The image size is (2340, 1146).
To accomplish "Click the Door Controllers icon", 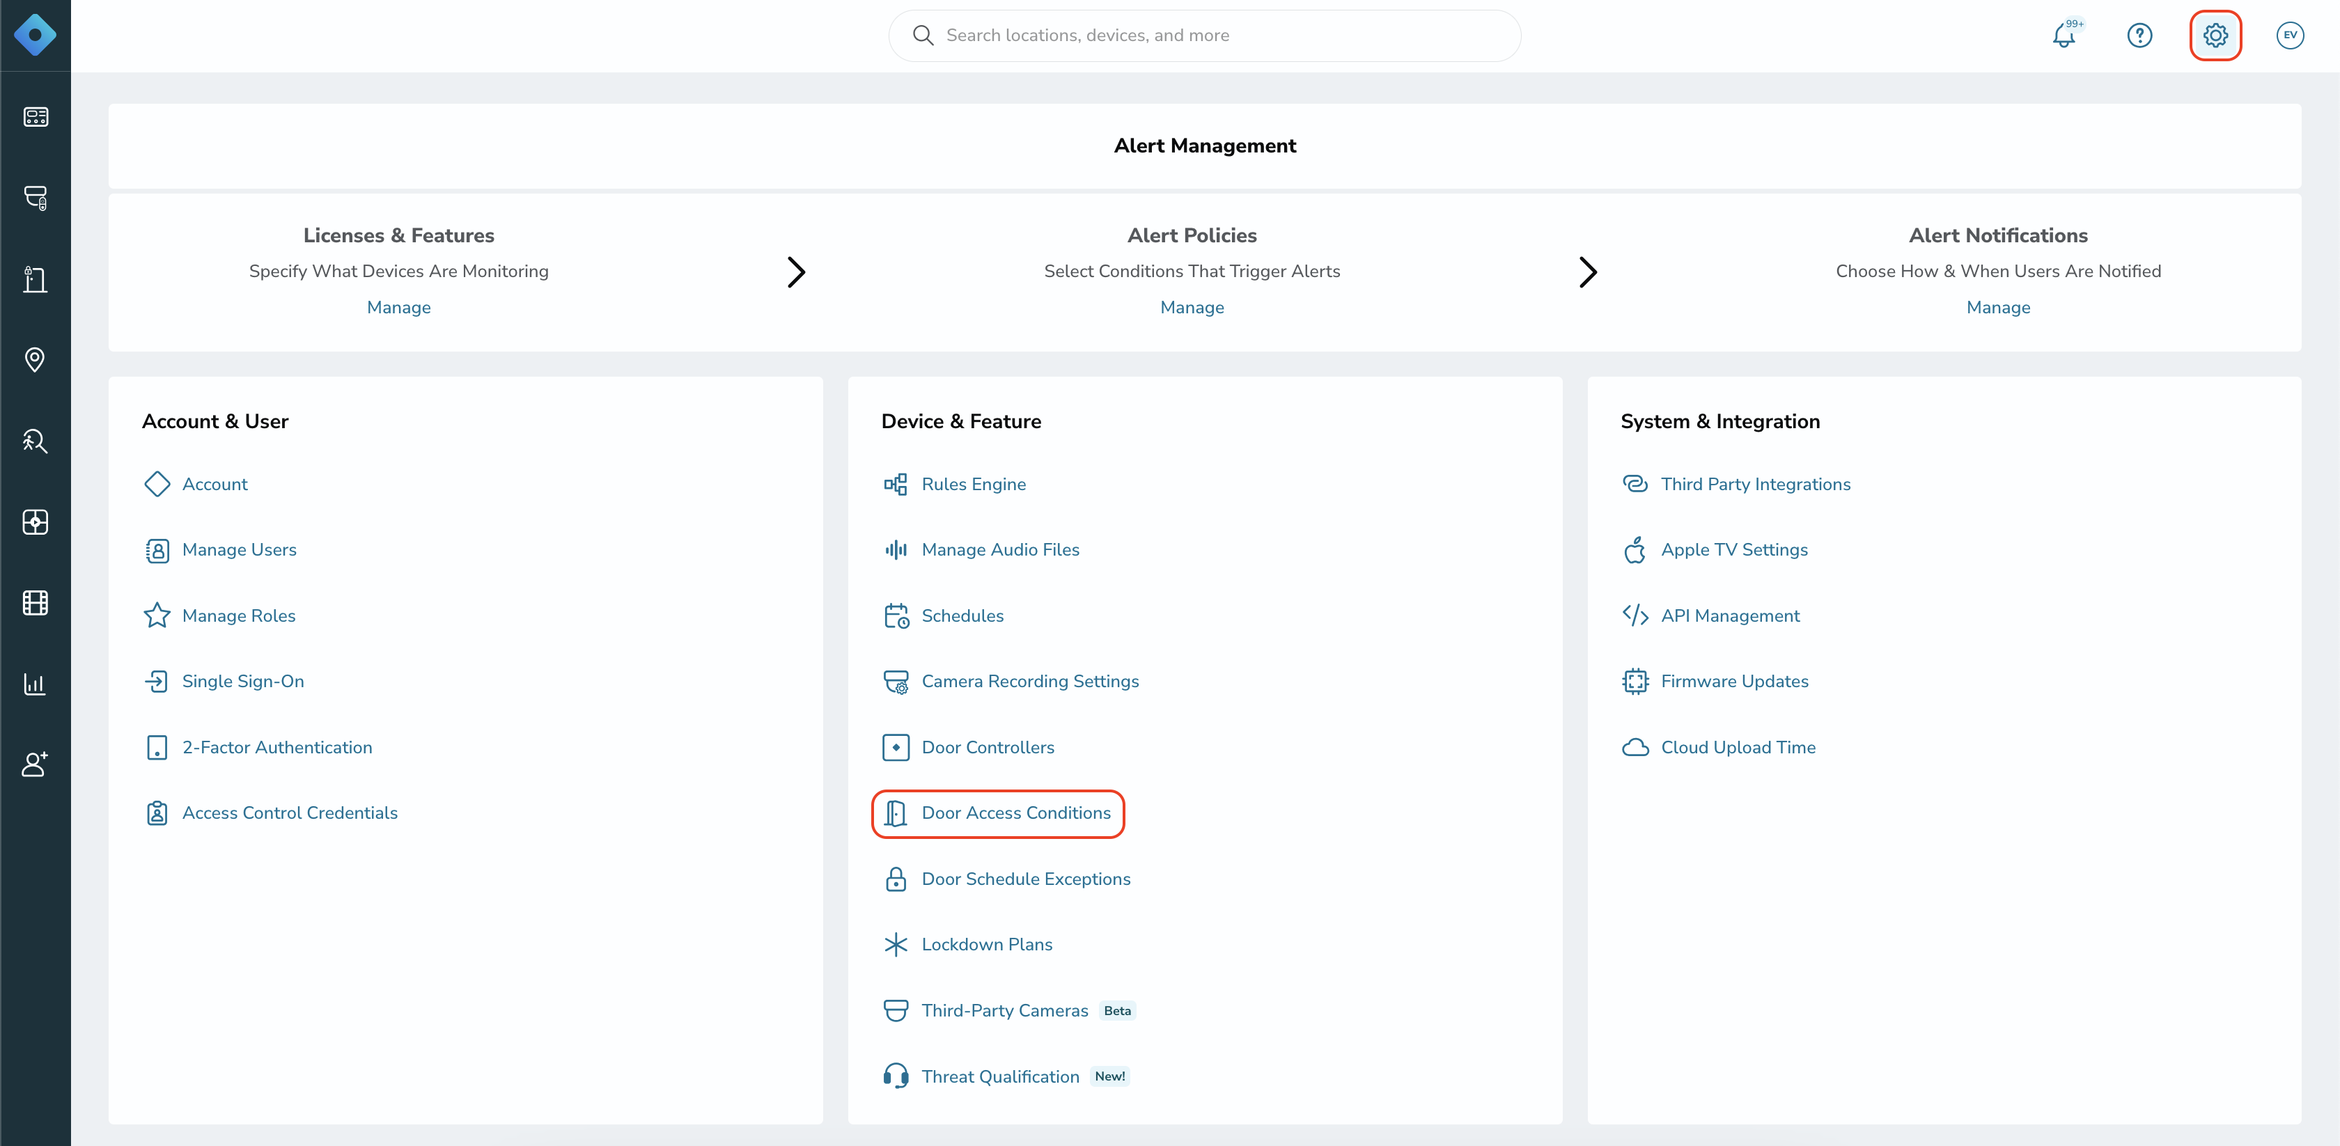I will pyautogui.click(x=896, y=747).
